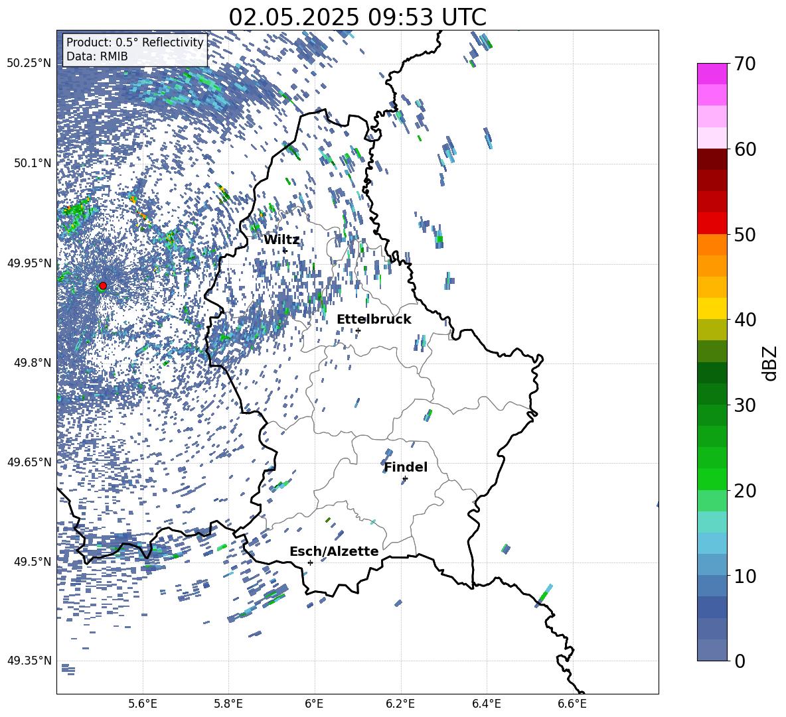Click the 49.35°N latitude label
Image resolution: width=786 pixels, height=717 pixels.
pos(29,661)
